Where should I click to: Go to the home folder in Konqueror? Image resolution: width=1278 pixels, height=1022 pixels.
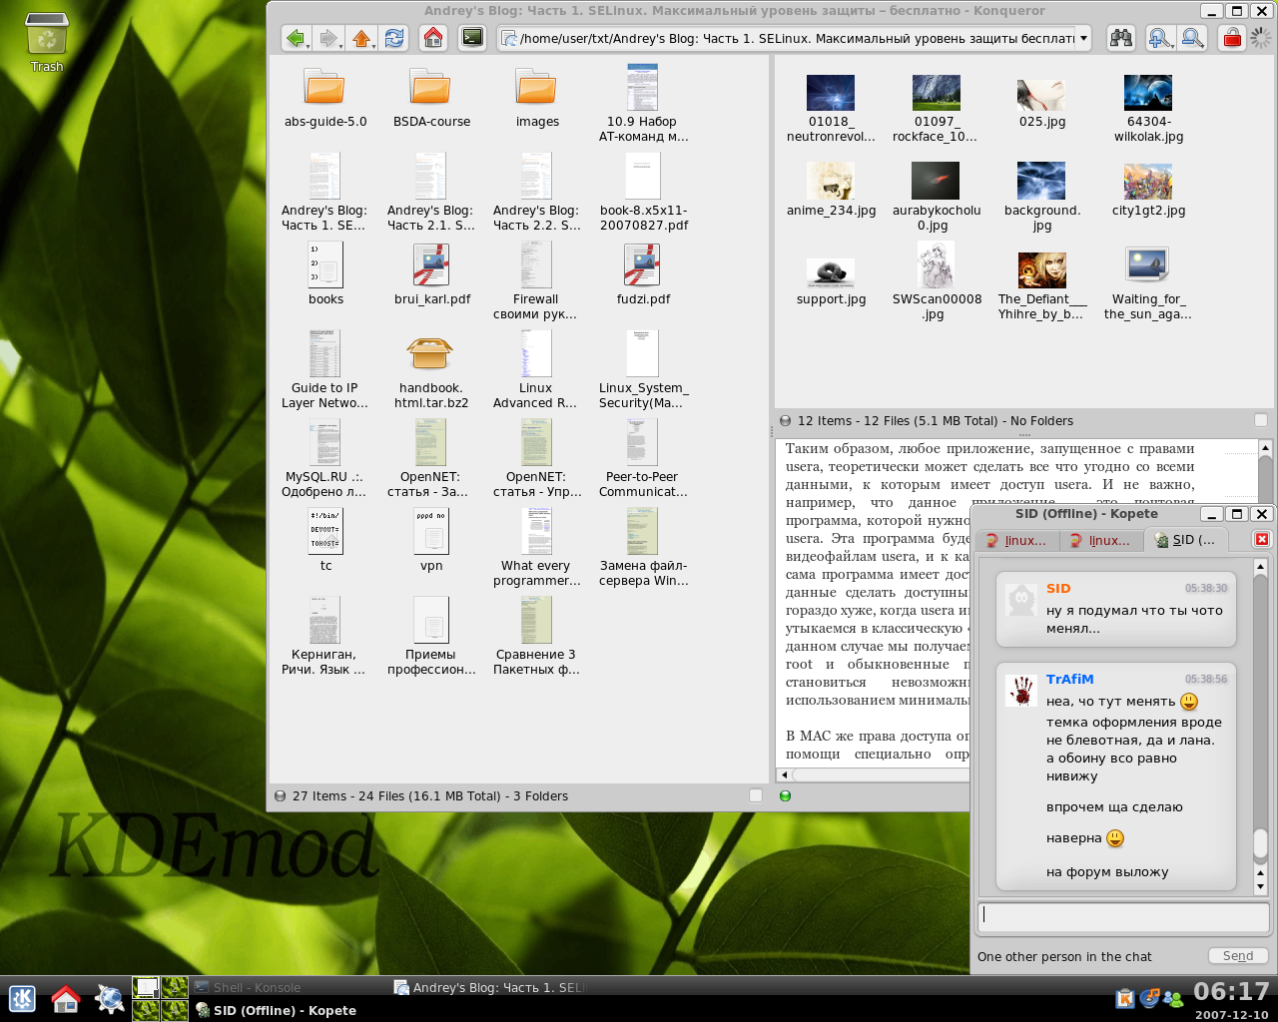coord(433,38)
